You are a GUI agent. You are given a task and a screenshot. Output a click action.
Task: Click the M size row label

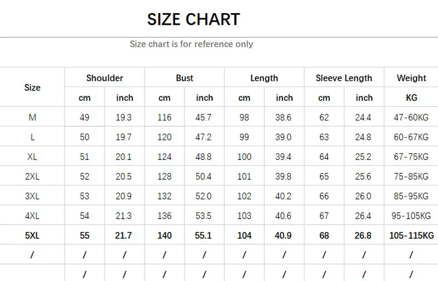32,117
